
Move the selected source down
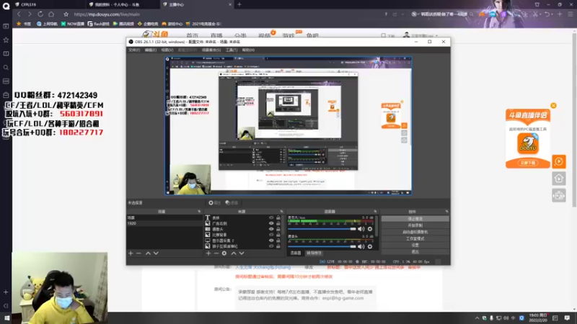[x=242, y=253]
